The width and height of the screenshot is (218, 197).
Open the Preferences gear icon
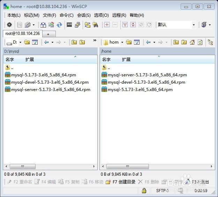[9, 25]
